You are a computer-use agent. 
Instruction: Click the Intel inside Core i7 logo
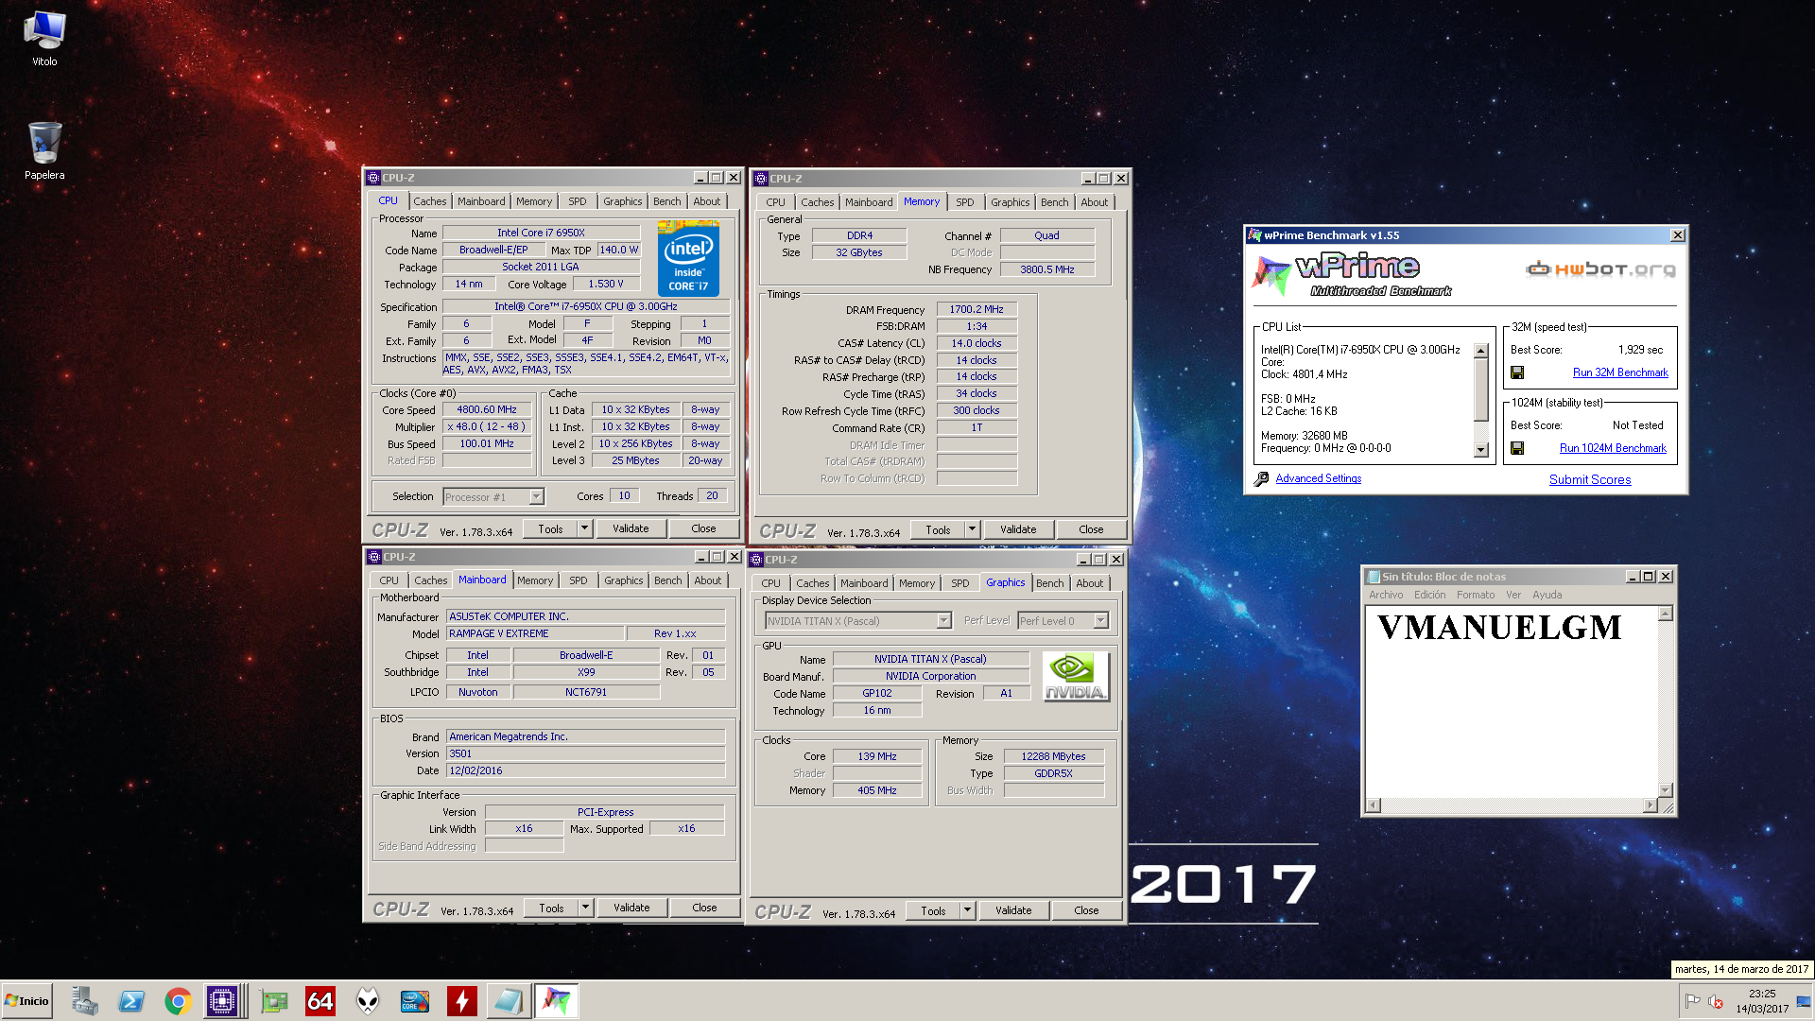(x=688, y=258)
